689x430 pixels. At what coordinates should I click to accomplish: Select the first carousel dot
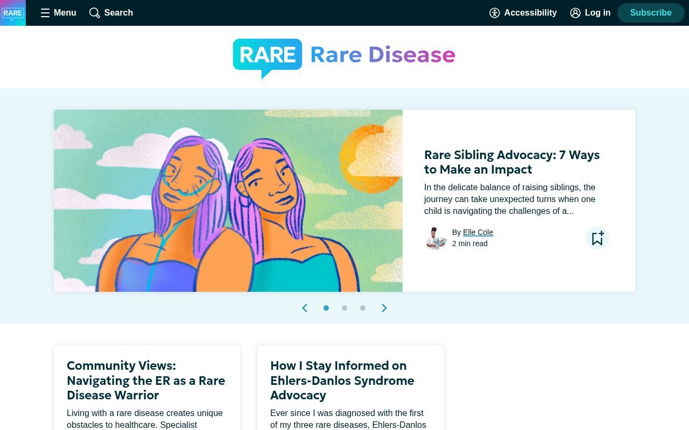[326, 308]
